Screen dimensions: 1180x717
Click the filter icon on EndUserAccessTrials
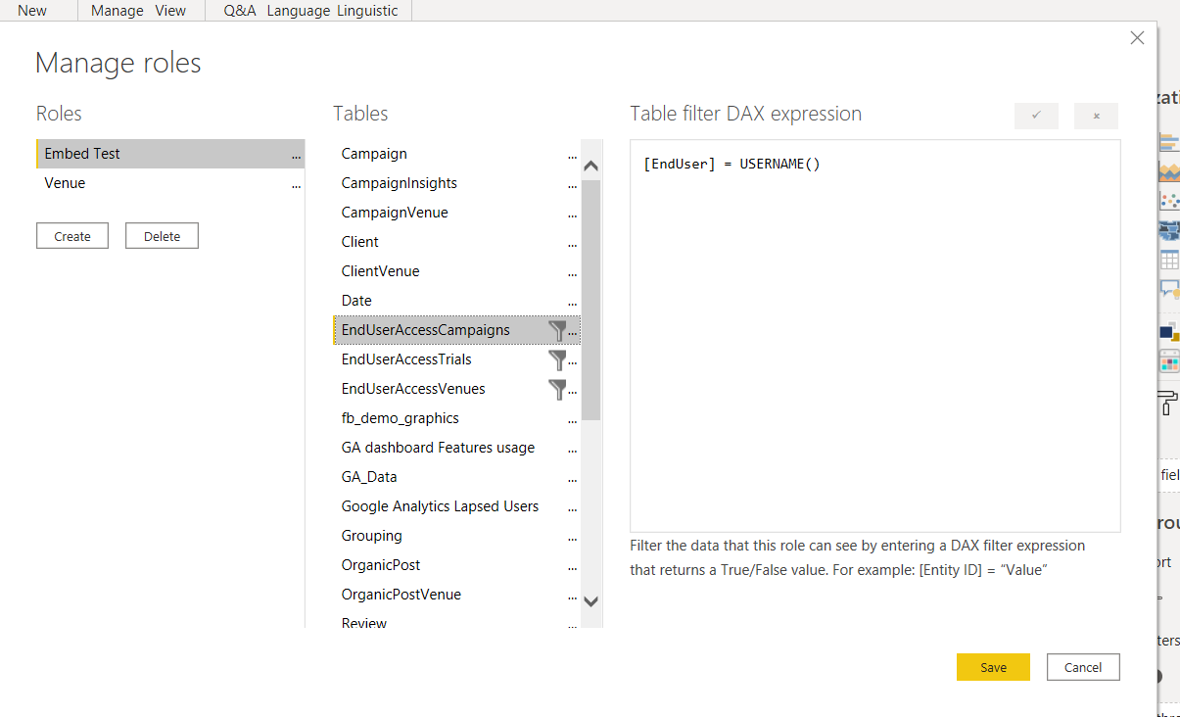point(557,359)
